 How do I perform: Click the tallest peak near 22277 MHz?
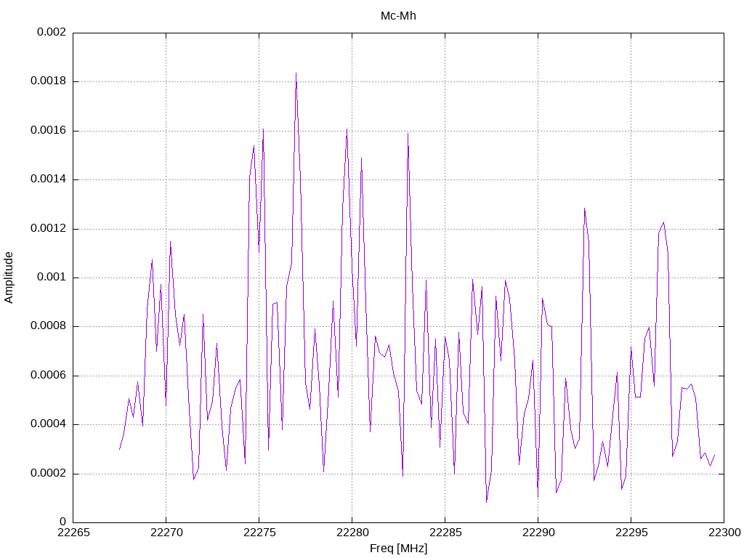pyautogui.click(x=296, y=73)
